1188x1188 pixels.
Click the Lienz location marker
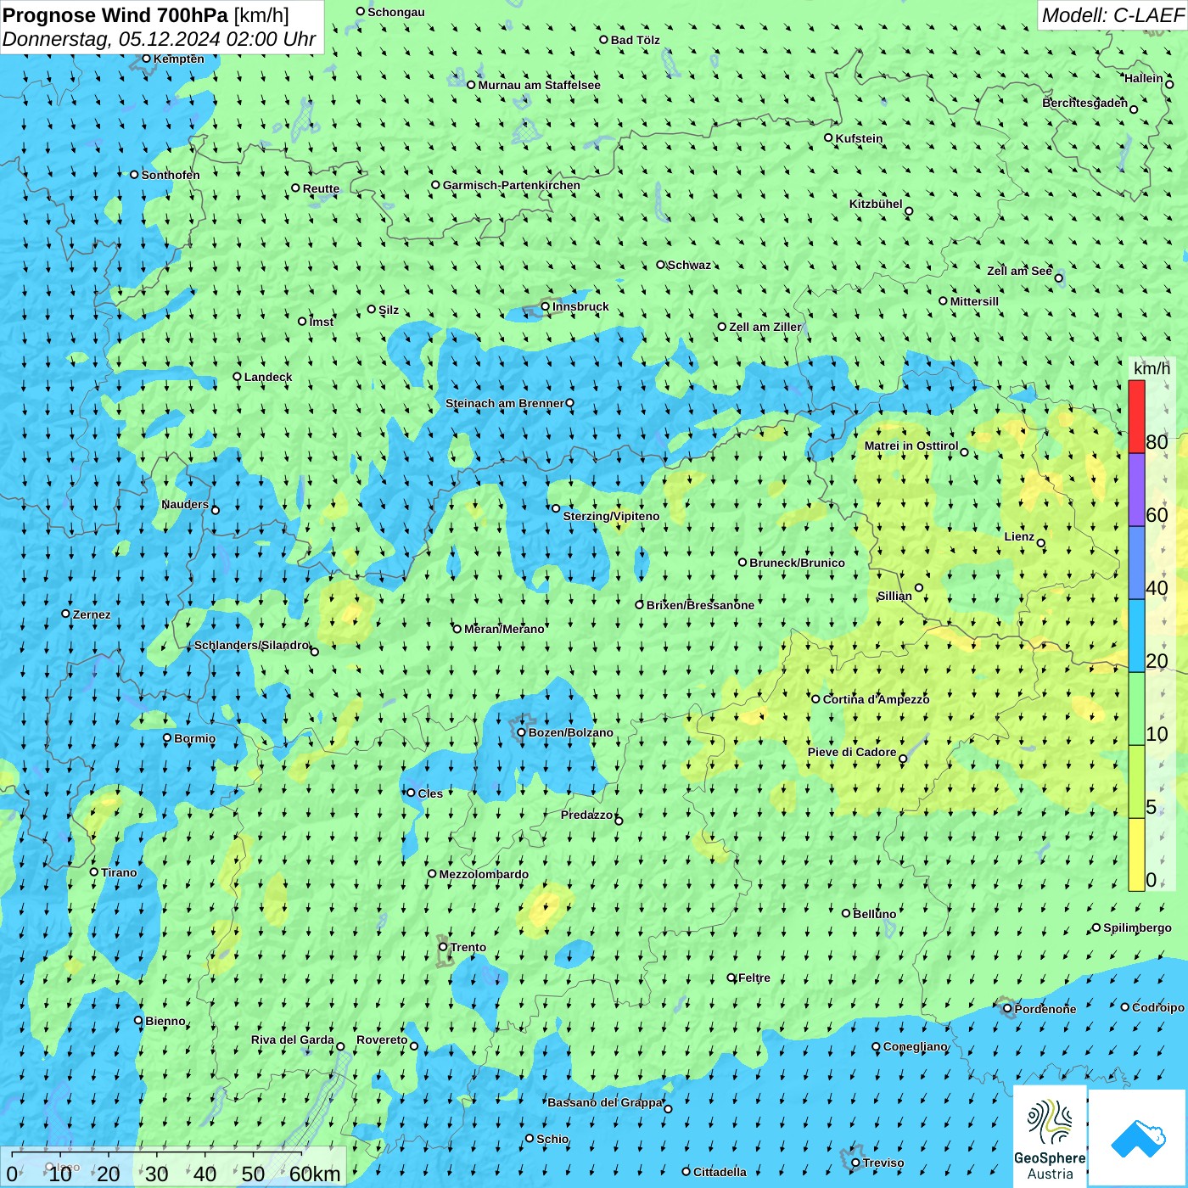[x=1041, y=543]
